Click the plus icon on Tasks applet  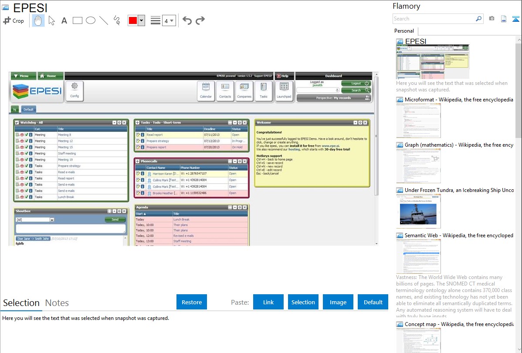[x=138, y=122]
